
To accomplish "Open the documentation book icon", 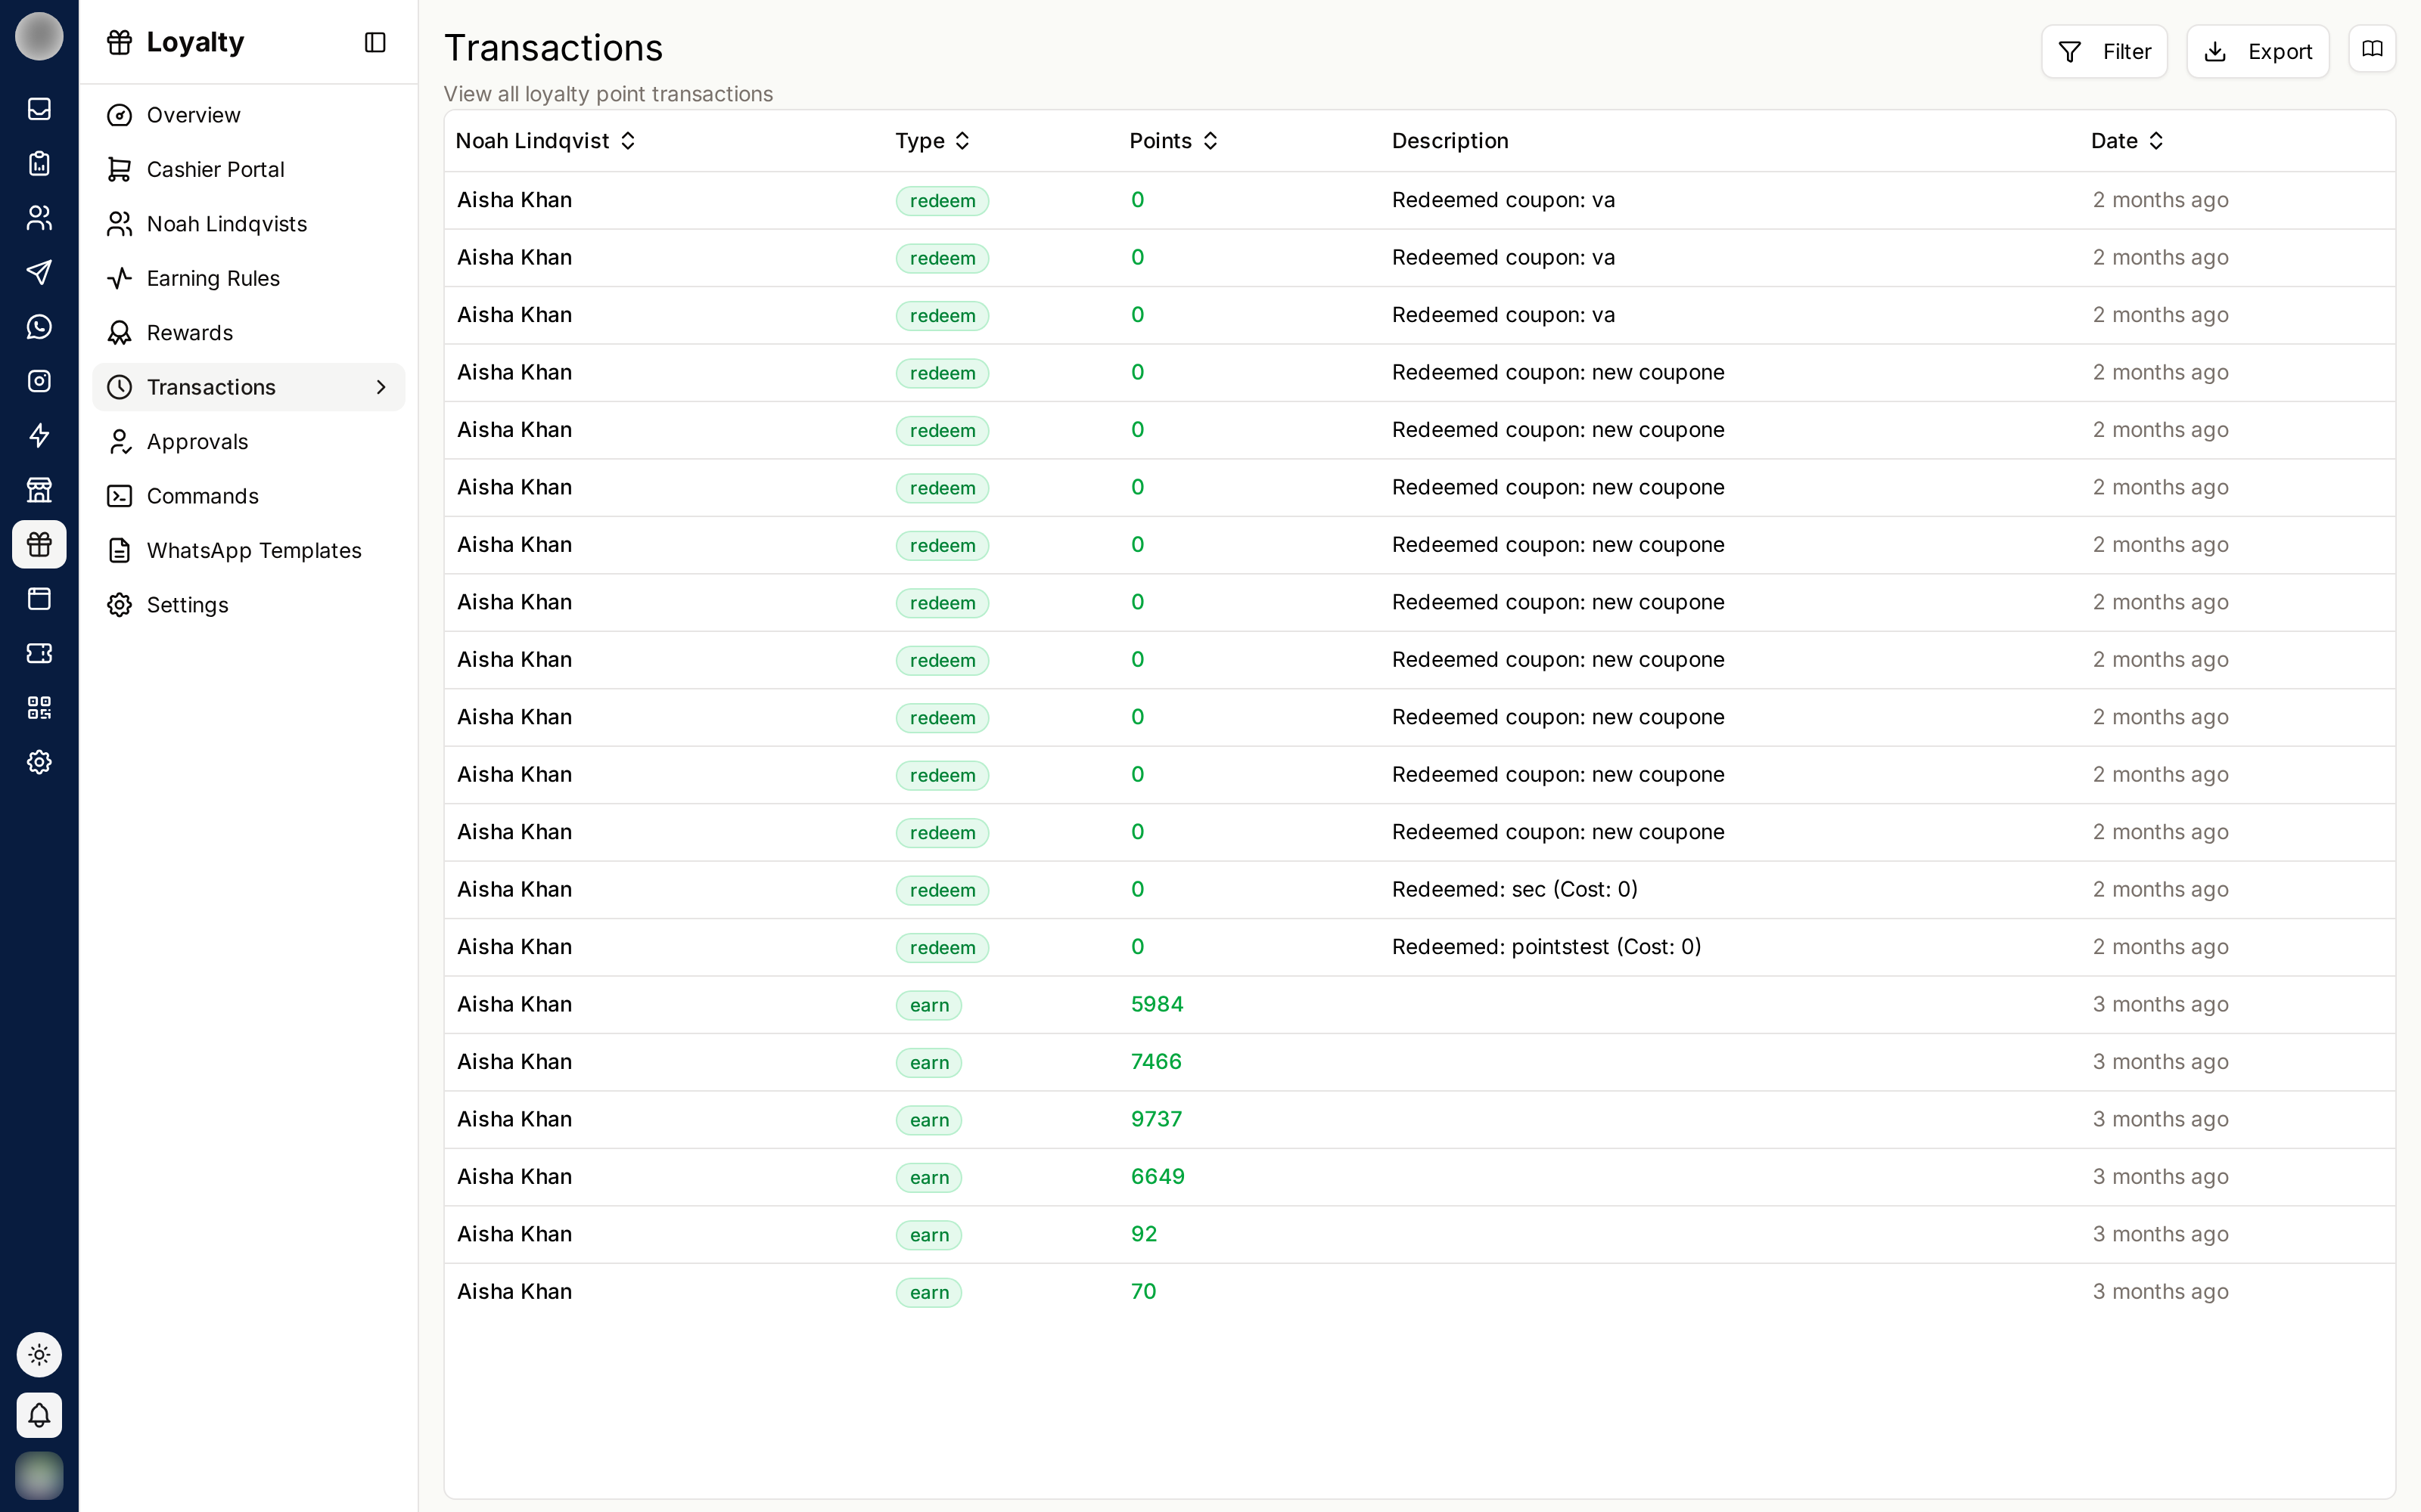I will (2372, 49).
